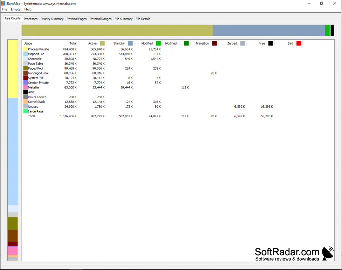Click the Driver Locked gray swatch

(26, 97)
